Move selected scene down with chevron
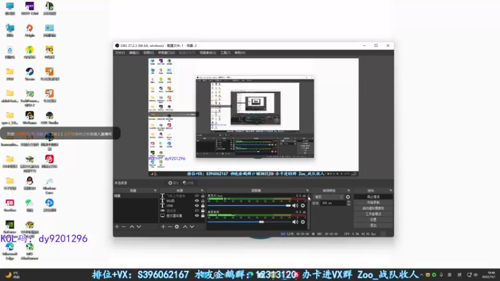This screenshot has height=281, width=500. coord(139,227)
